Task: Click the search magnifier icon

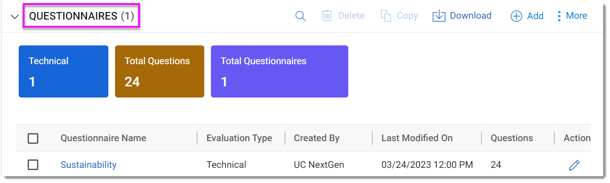Action: click(301, 16)
